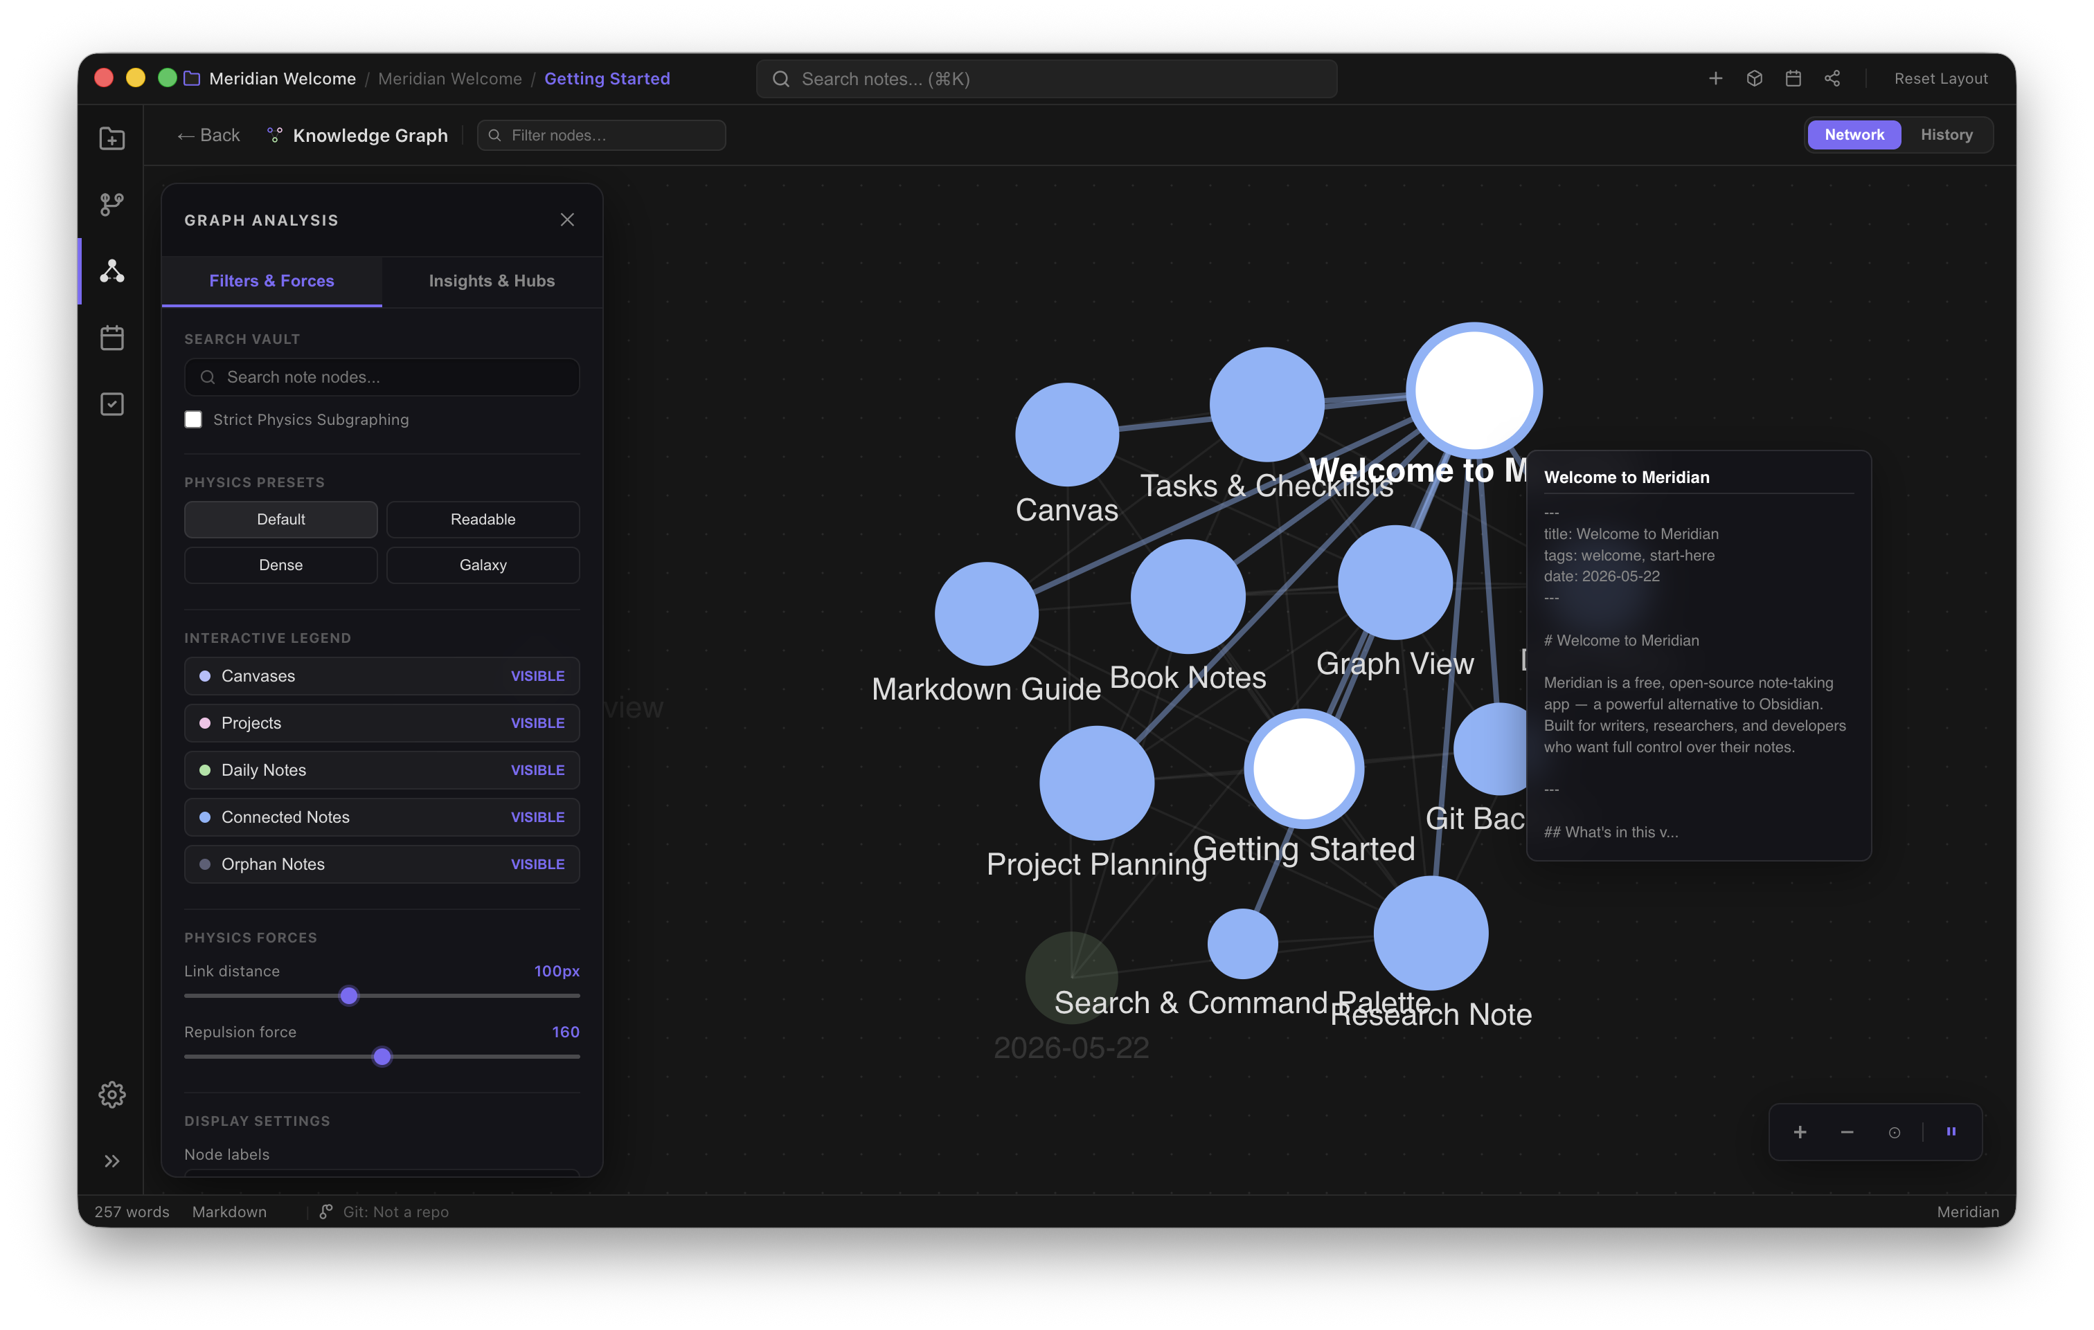2094x1330 pixels.
Task: Click the Markdown status bar entry
Action: [x=229, y=1212]
